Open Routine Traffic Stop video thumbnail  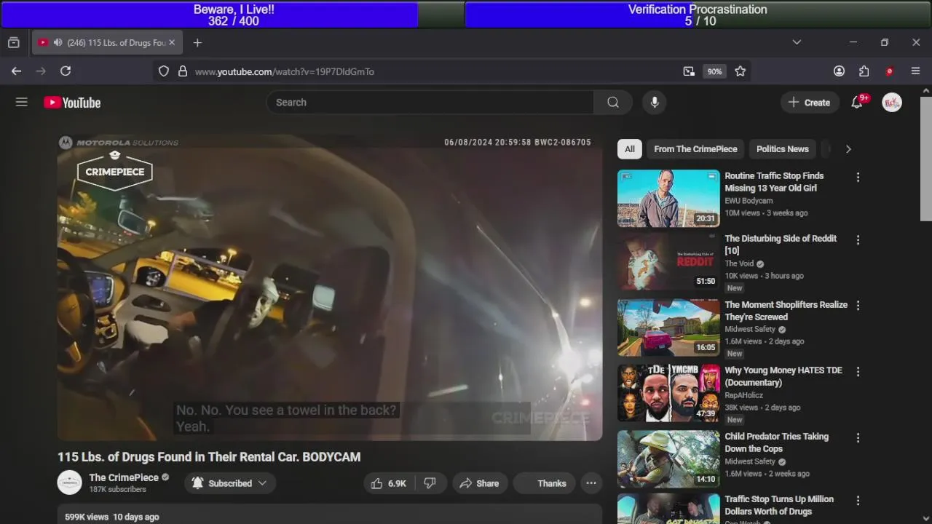(668, 199)
